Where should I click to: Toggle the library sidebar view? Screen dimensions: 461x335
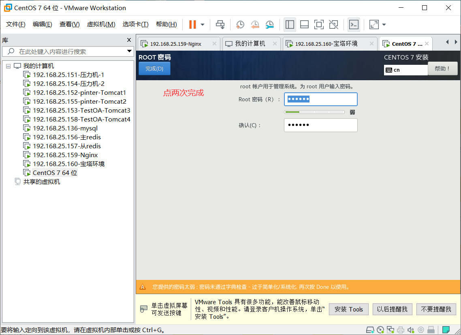click(x=290, y=25)
